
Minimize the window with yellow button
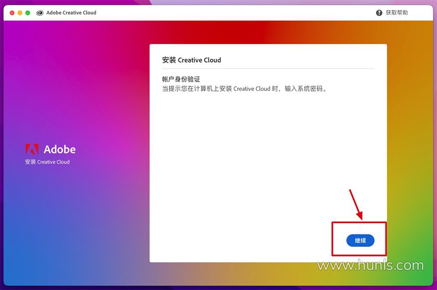(x=20, y=13)
